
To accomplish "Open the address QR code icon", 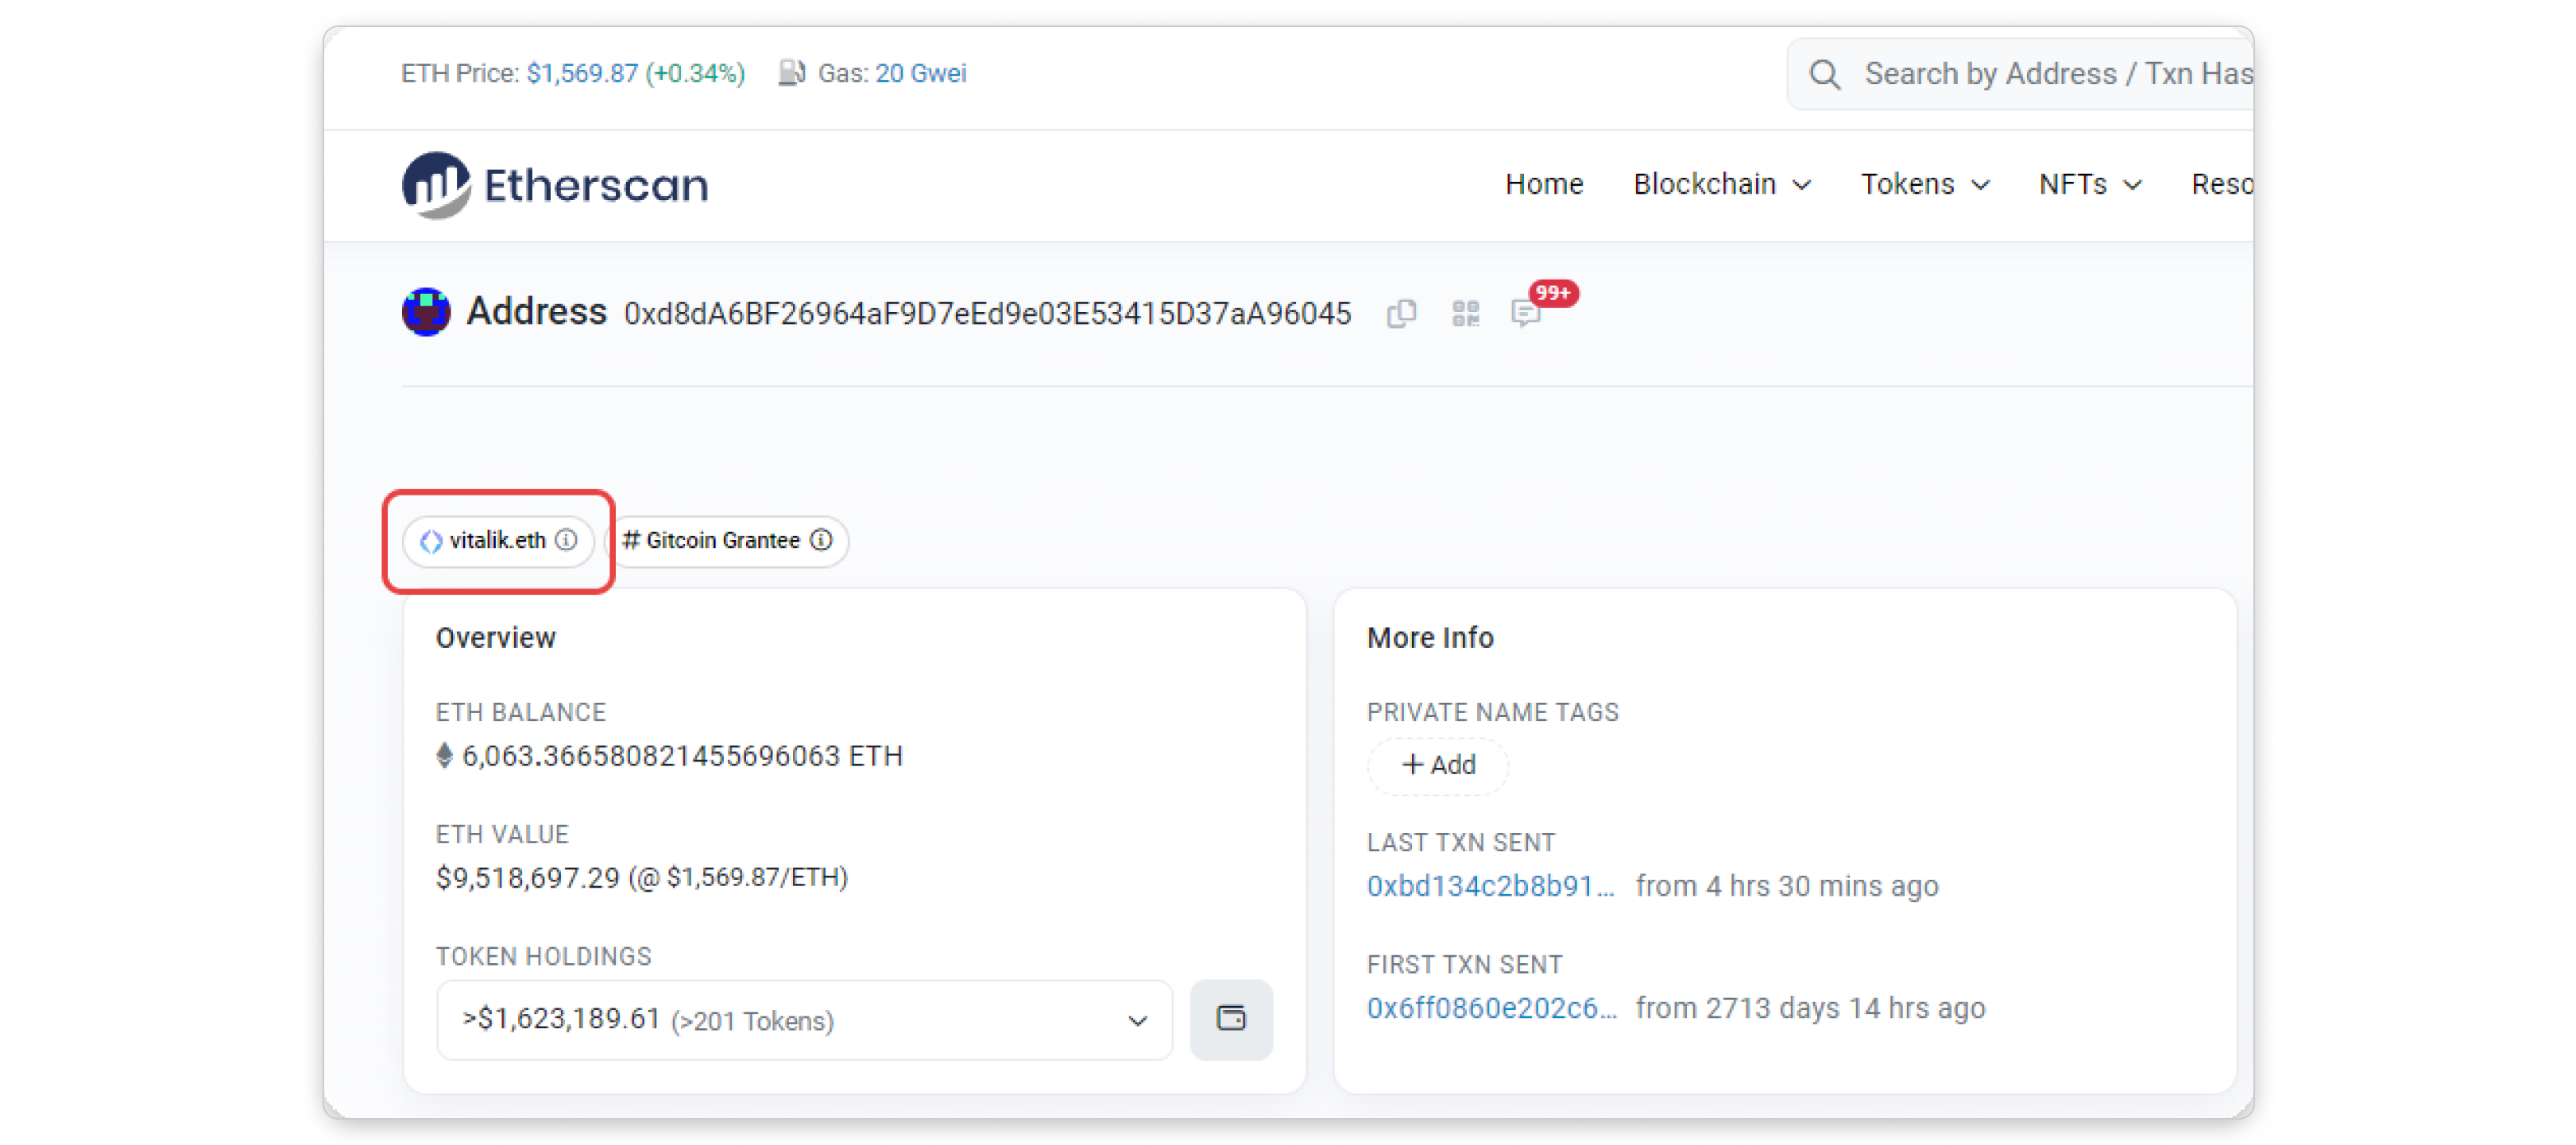I will coord(1465,314).
